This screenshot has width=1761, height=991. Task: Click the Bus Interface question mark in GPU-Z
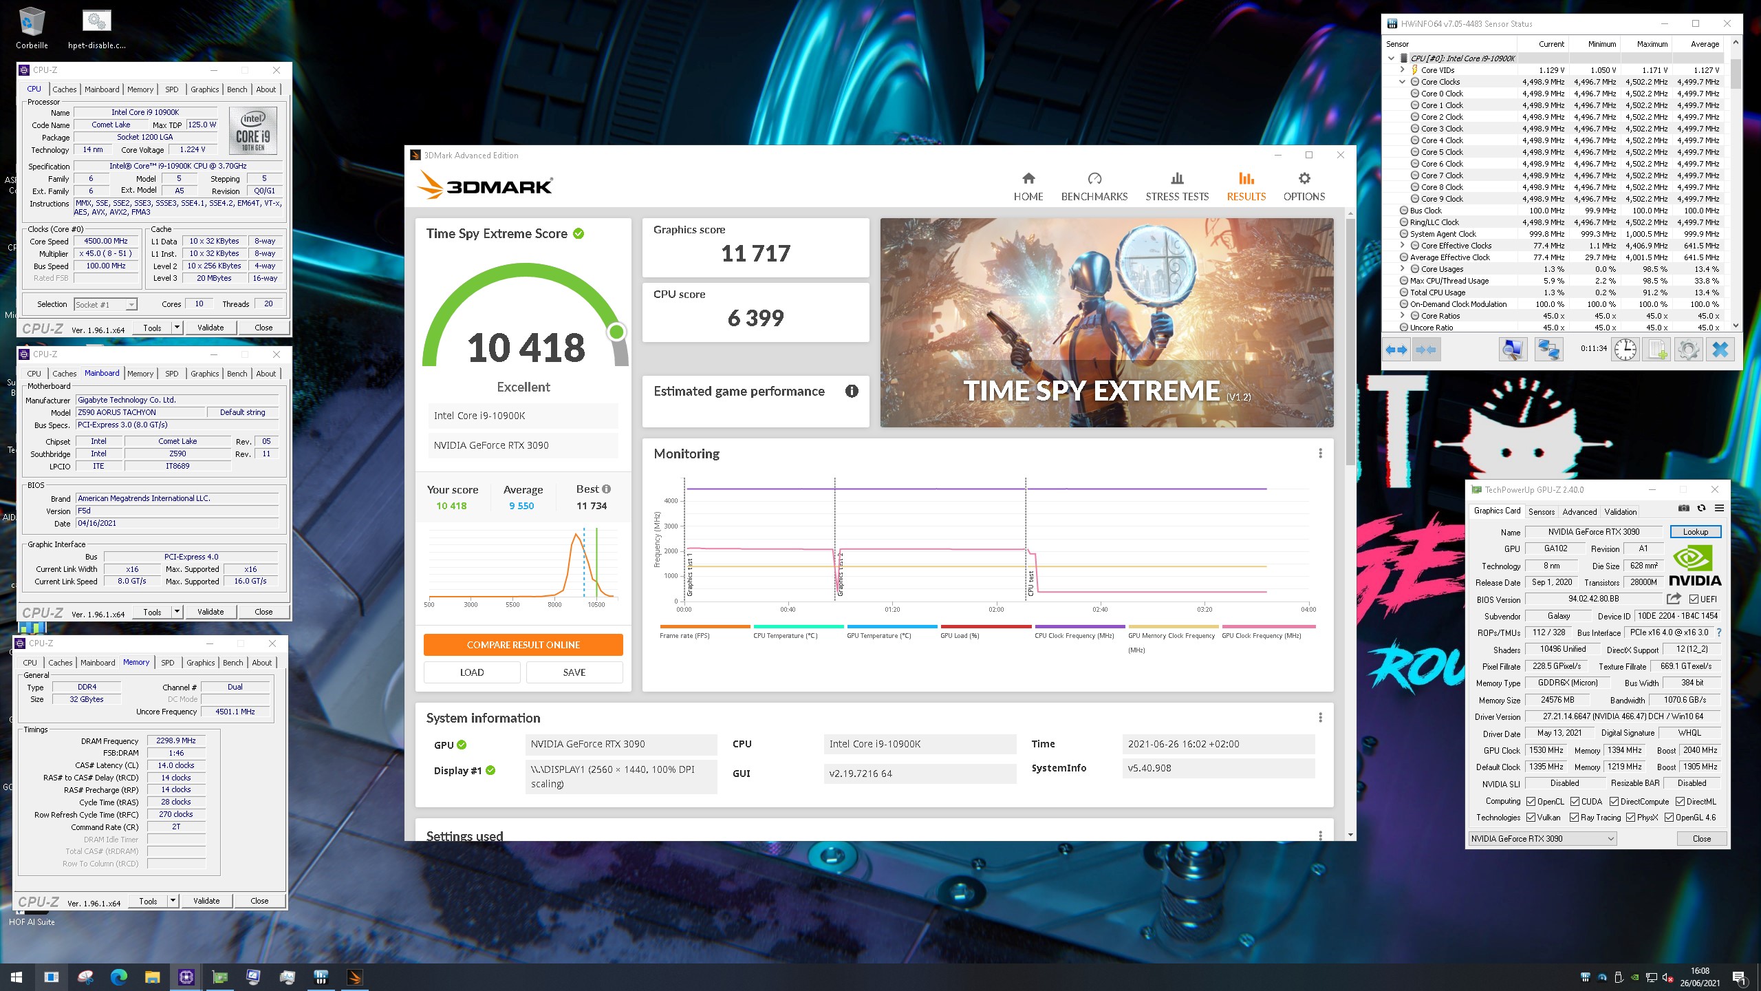[x=1718, y=632]
